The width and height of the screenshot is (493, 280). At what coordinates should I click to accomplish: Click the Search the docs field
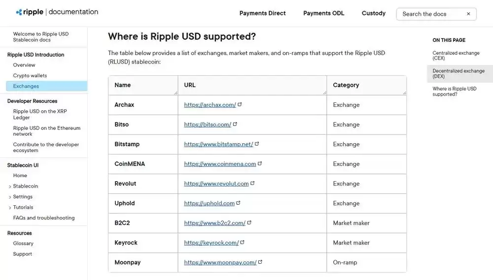[431, 14]
